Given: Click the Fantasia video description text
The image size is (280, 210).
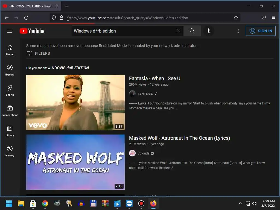Looking at the screenshot, I should tap(199, 106).
